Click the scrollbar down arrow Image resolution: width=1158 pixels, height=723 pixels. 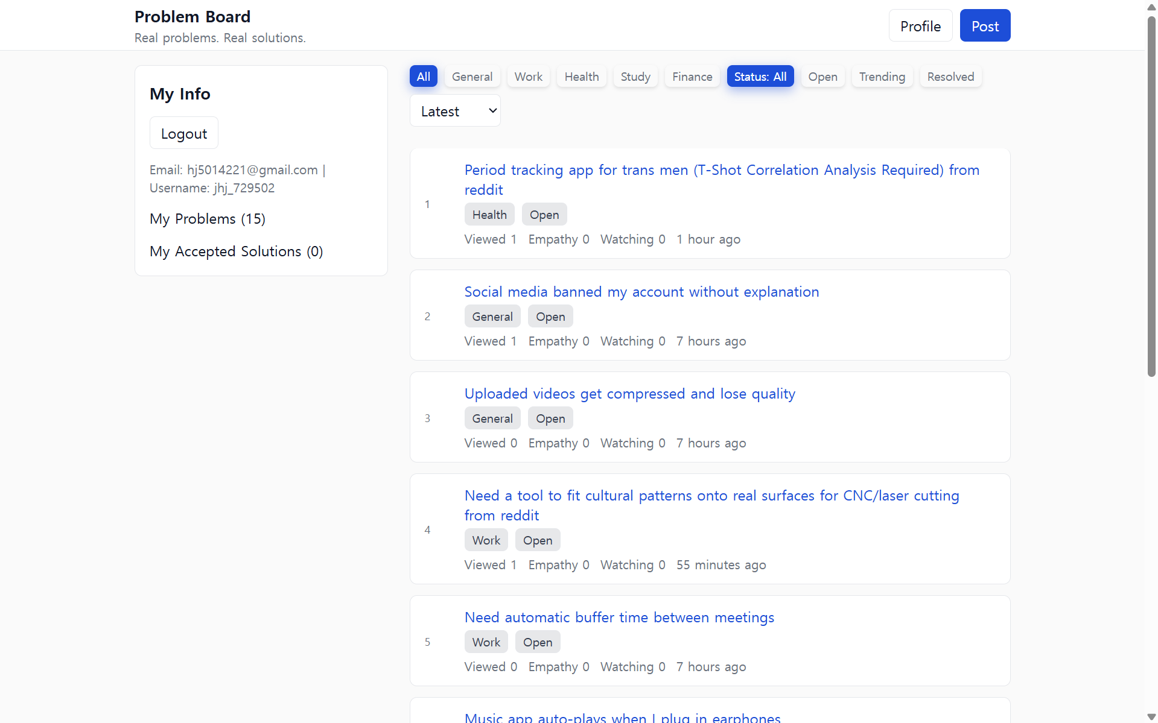pos(1151,717)
